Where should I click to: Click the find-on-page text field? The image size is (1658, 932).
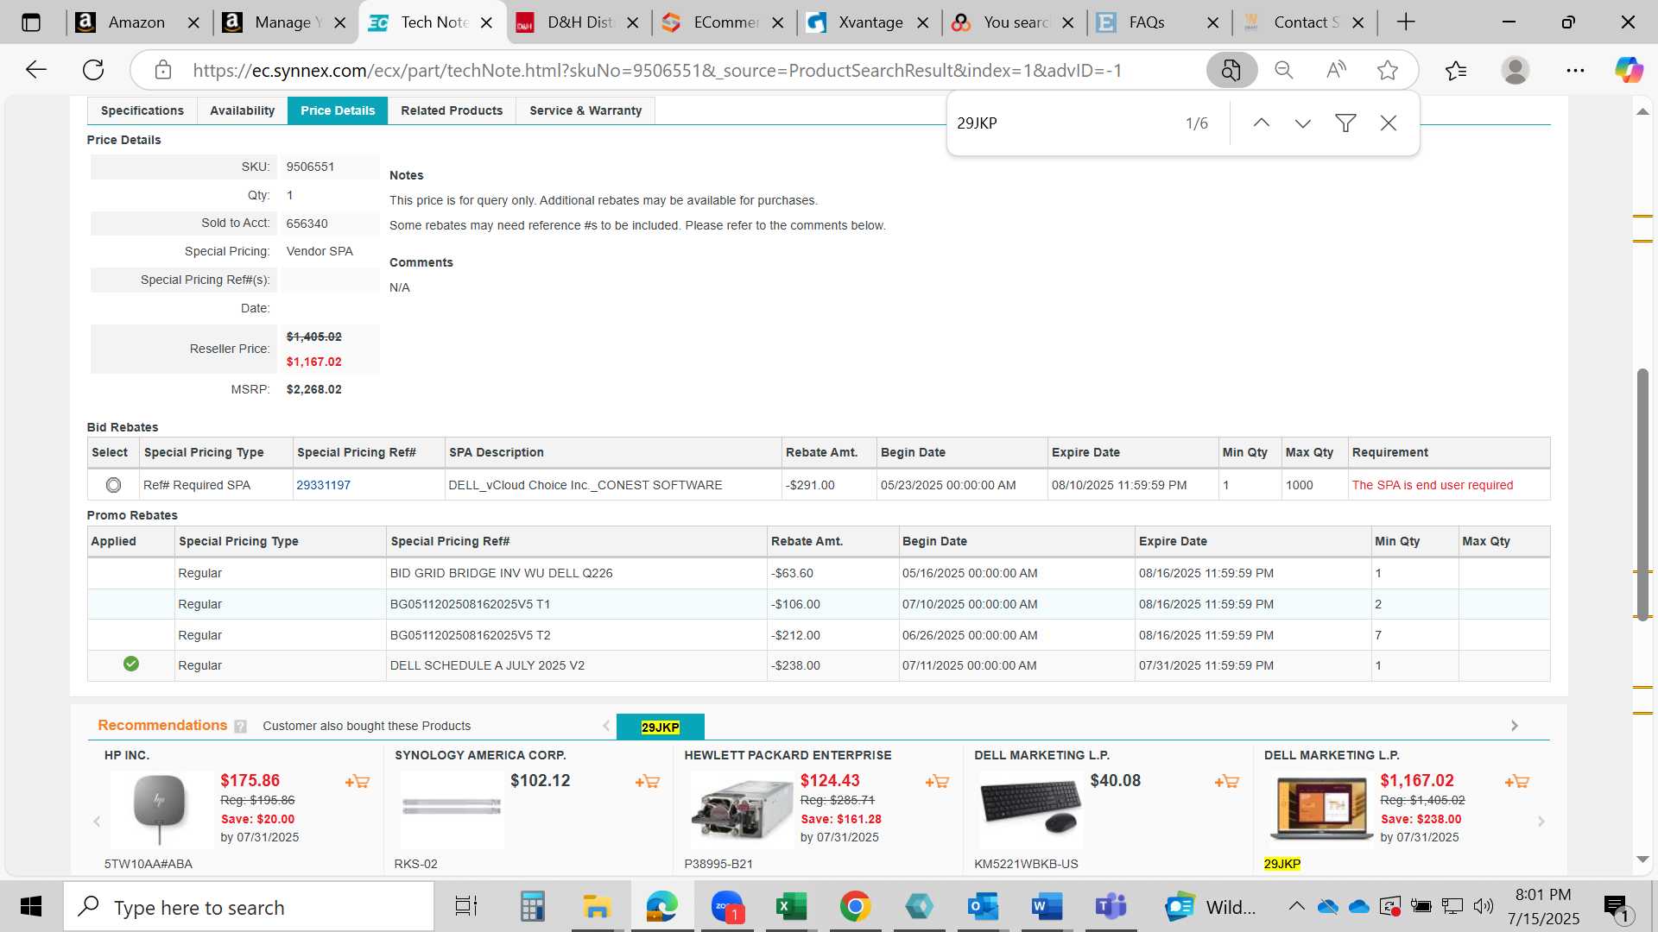point(1062,123)
